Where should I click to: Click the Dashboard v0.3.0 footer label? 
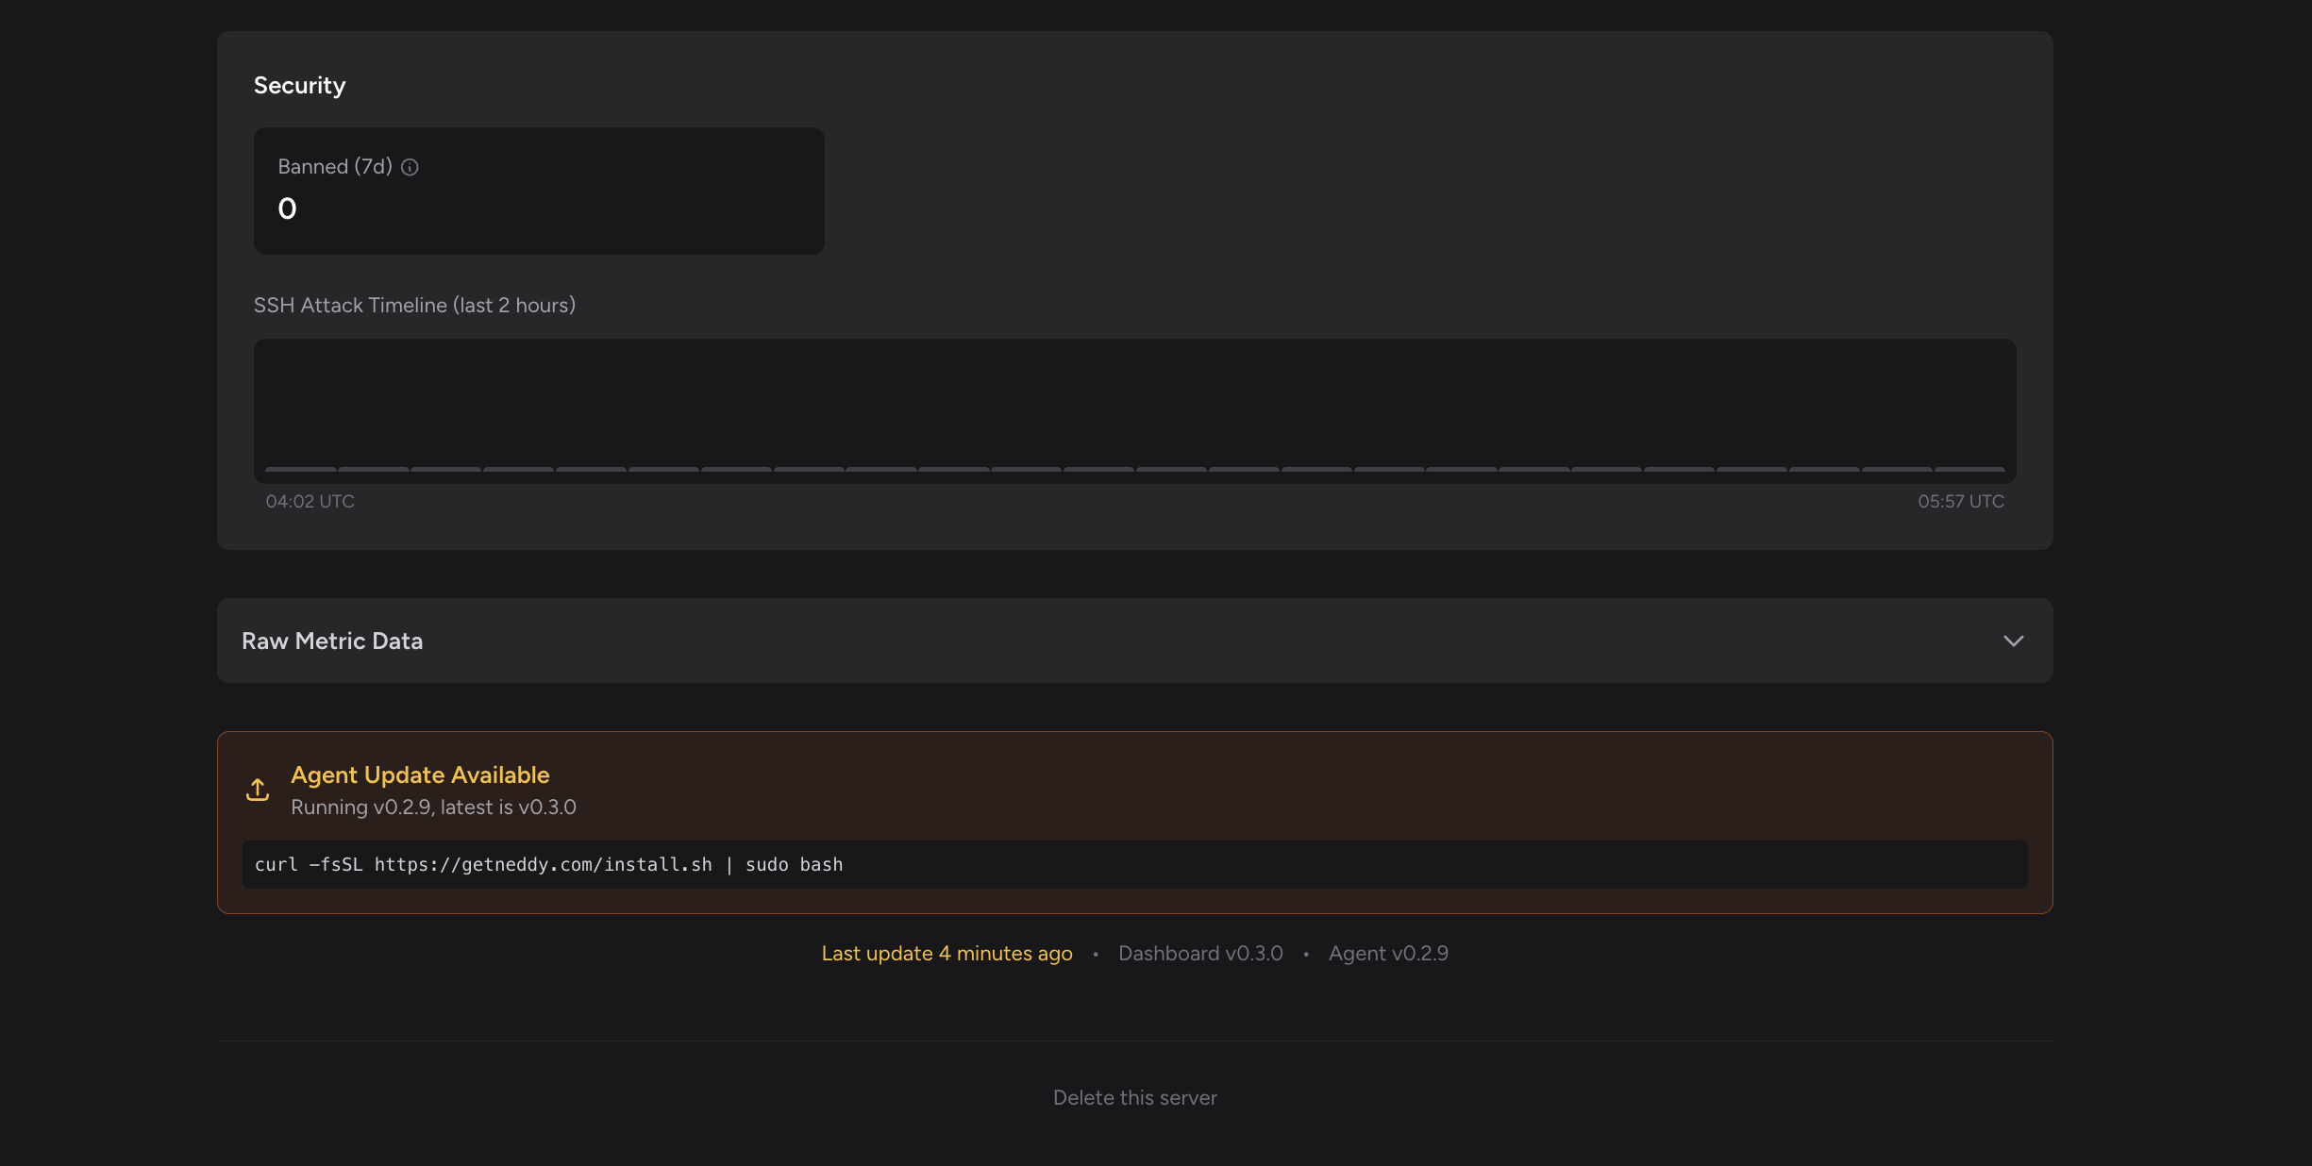click(1200, 954)
